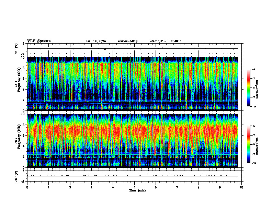
Task: Click the ch.1 voltage waveform trace
Action: [x=133, y=49]
